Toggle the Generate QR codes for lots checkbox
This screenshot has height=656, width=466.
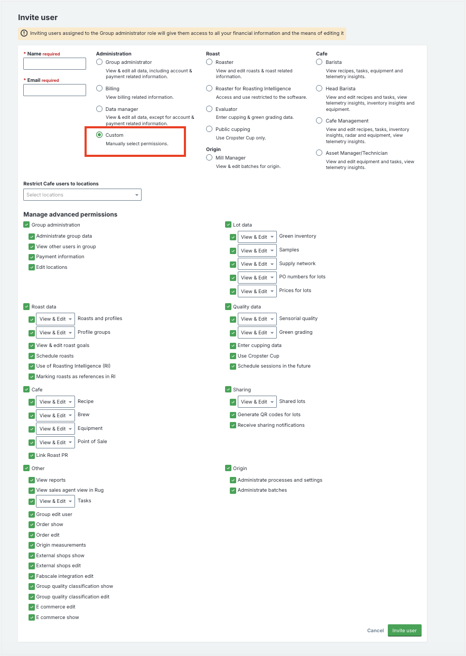click(x=233, y=415)
